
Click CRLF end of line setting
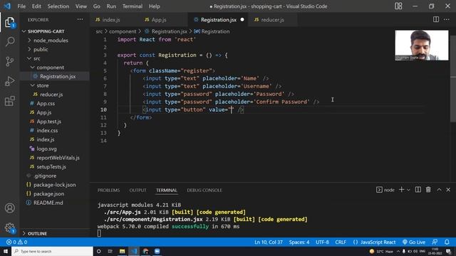(341, 242)
